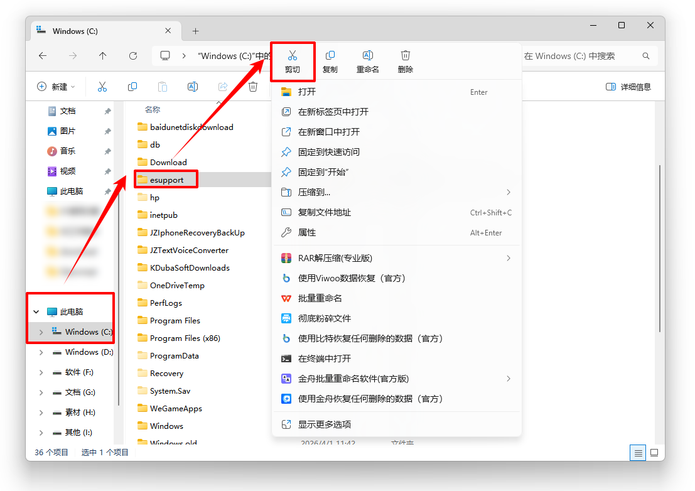This screenshot has height=491, width=695.
Task: Open 金舟批量重命名软件(官方版) submenu
Action: 396,379
